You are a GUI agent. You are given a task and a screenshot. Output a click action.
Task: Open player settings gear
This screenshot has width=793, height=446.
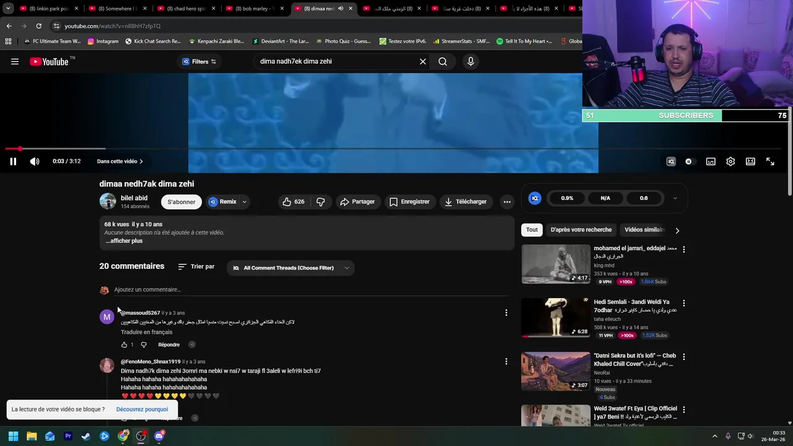pyautogui.click(x=730, y=162)
